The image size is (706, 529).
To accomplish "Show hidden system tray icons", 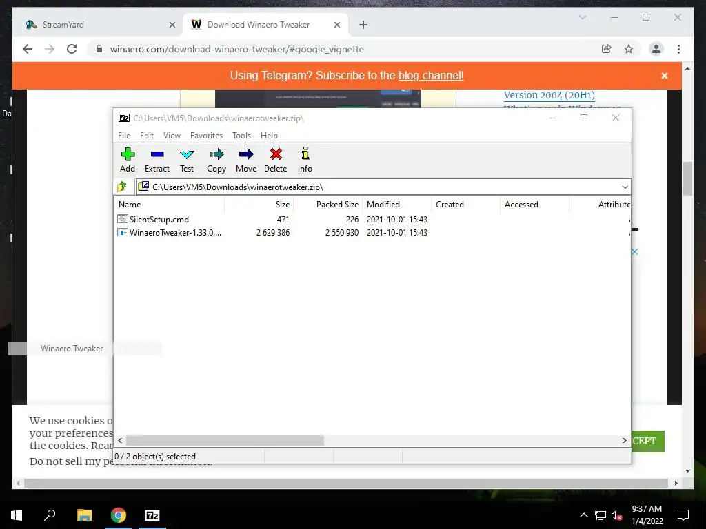I will tap(583, 515).
